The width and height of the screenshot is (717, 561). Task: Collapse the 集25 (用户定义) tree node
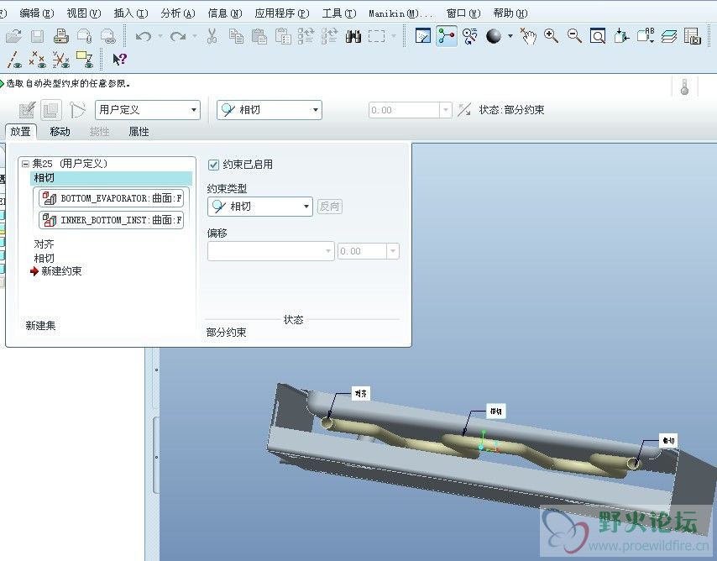point(25,164)
